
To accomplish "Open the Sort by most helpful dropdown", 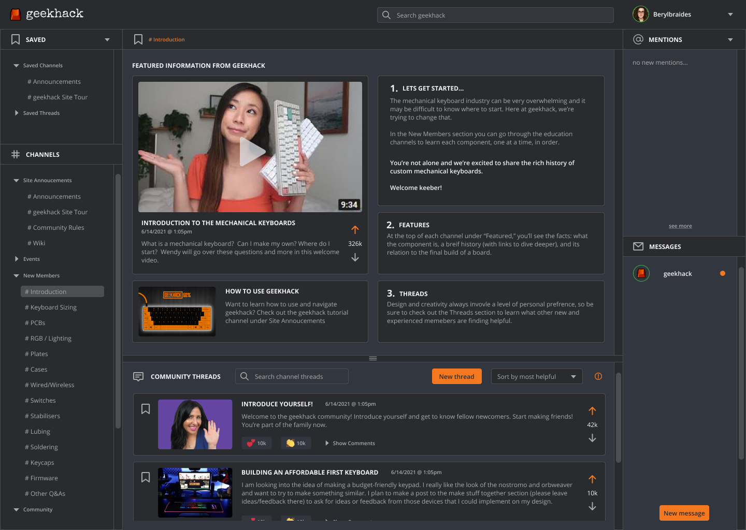I will pos(537,376).
